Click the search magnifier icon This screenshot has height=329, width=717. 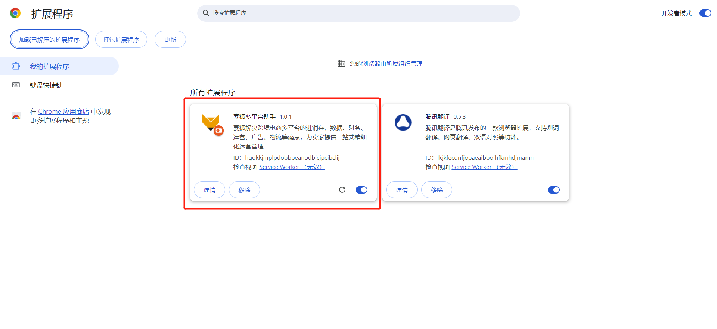pyautogui.click(x=206, y=13)
